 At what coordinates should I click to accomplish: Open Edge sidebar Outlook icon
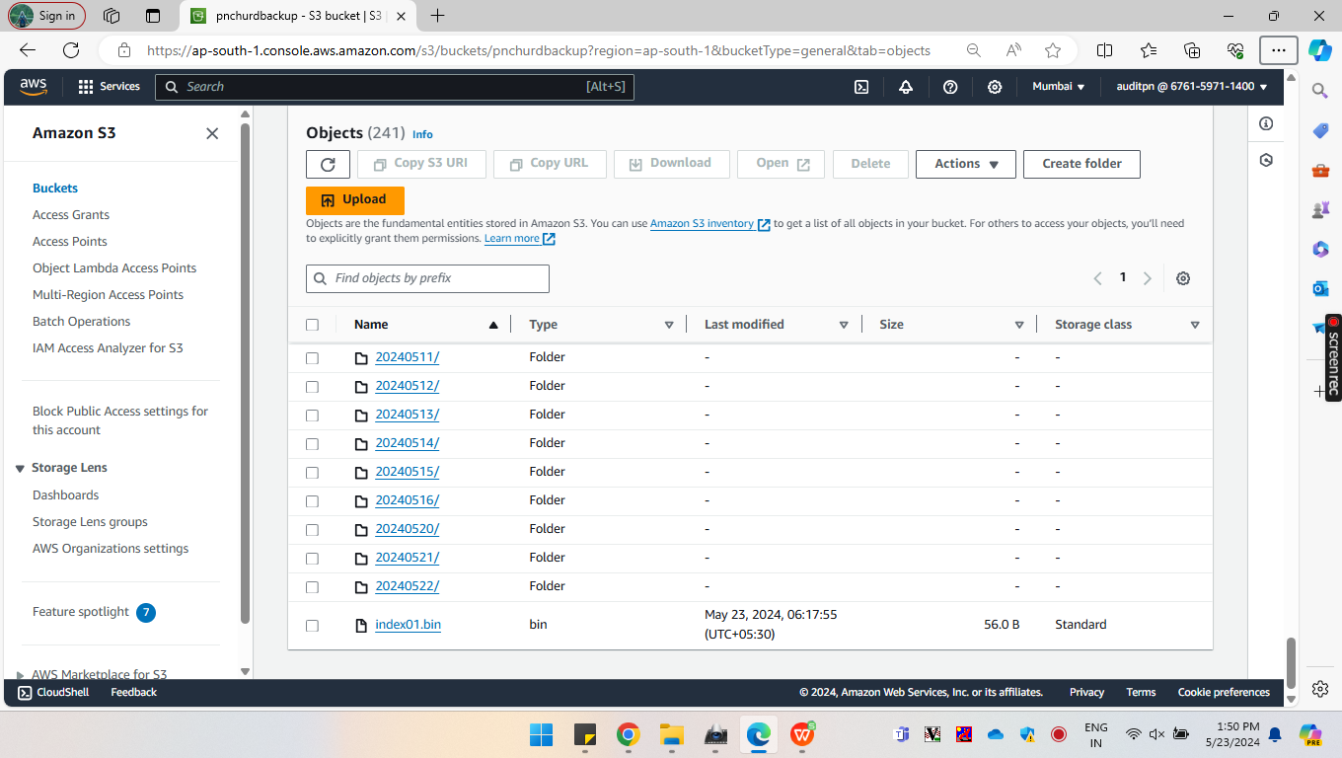[x=1320, y=288]
